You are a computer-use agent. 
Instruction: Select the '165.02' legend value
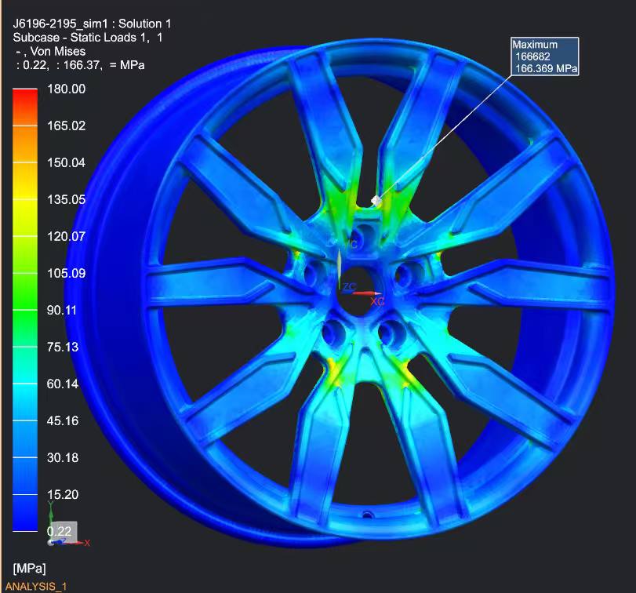click(67, 126)
